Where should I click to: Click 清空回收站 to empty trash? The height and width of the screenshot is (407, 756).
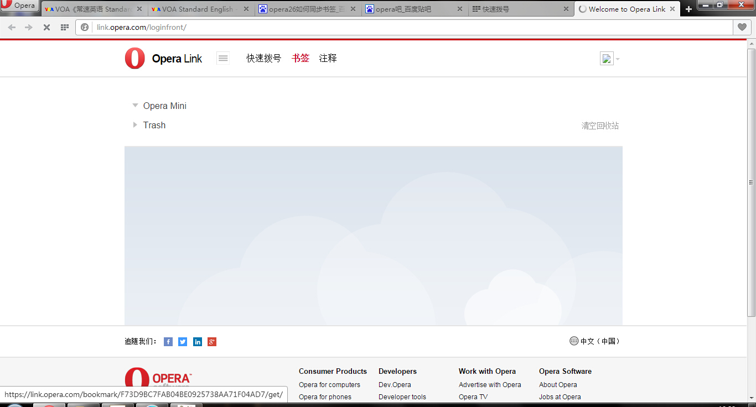point(600,126)
